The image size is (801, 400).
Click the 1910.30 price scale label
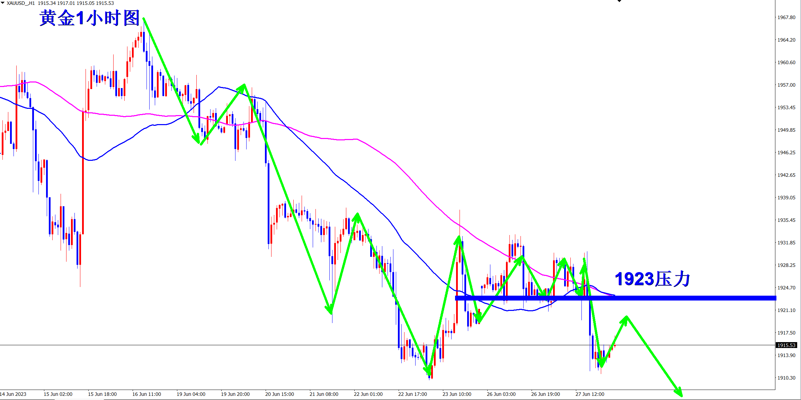pos(786,378)
